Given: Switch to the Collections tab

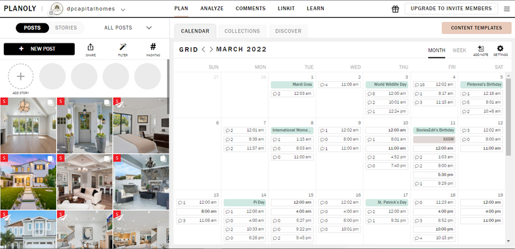Looking at the screenshot, I should coord(242,31).
